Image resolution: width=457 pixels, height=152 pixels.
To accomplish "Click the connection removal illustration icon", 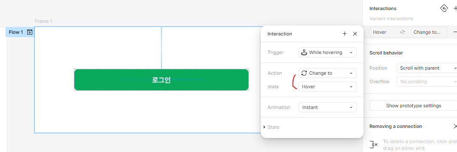I will [374, 144].
